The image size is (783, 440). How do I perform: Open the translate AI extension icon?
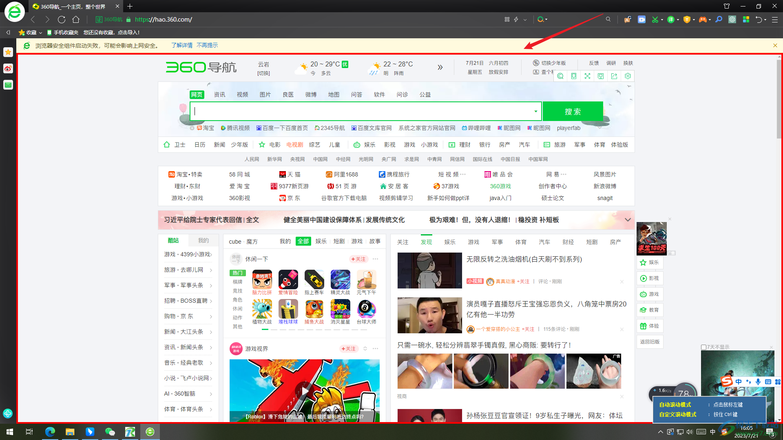pos(628,20)
